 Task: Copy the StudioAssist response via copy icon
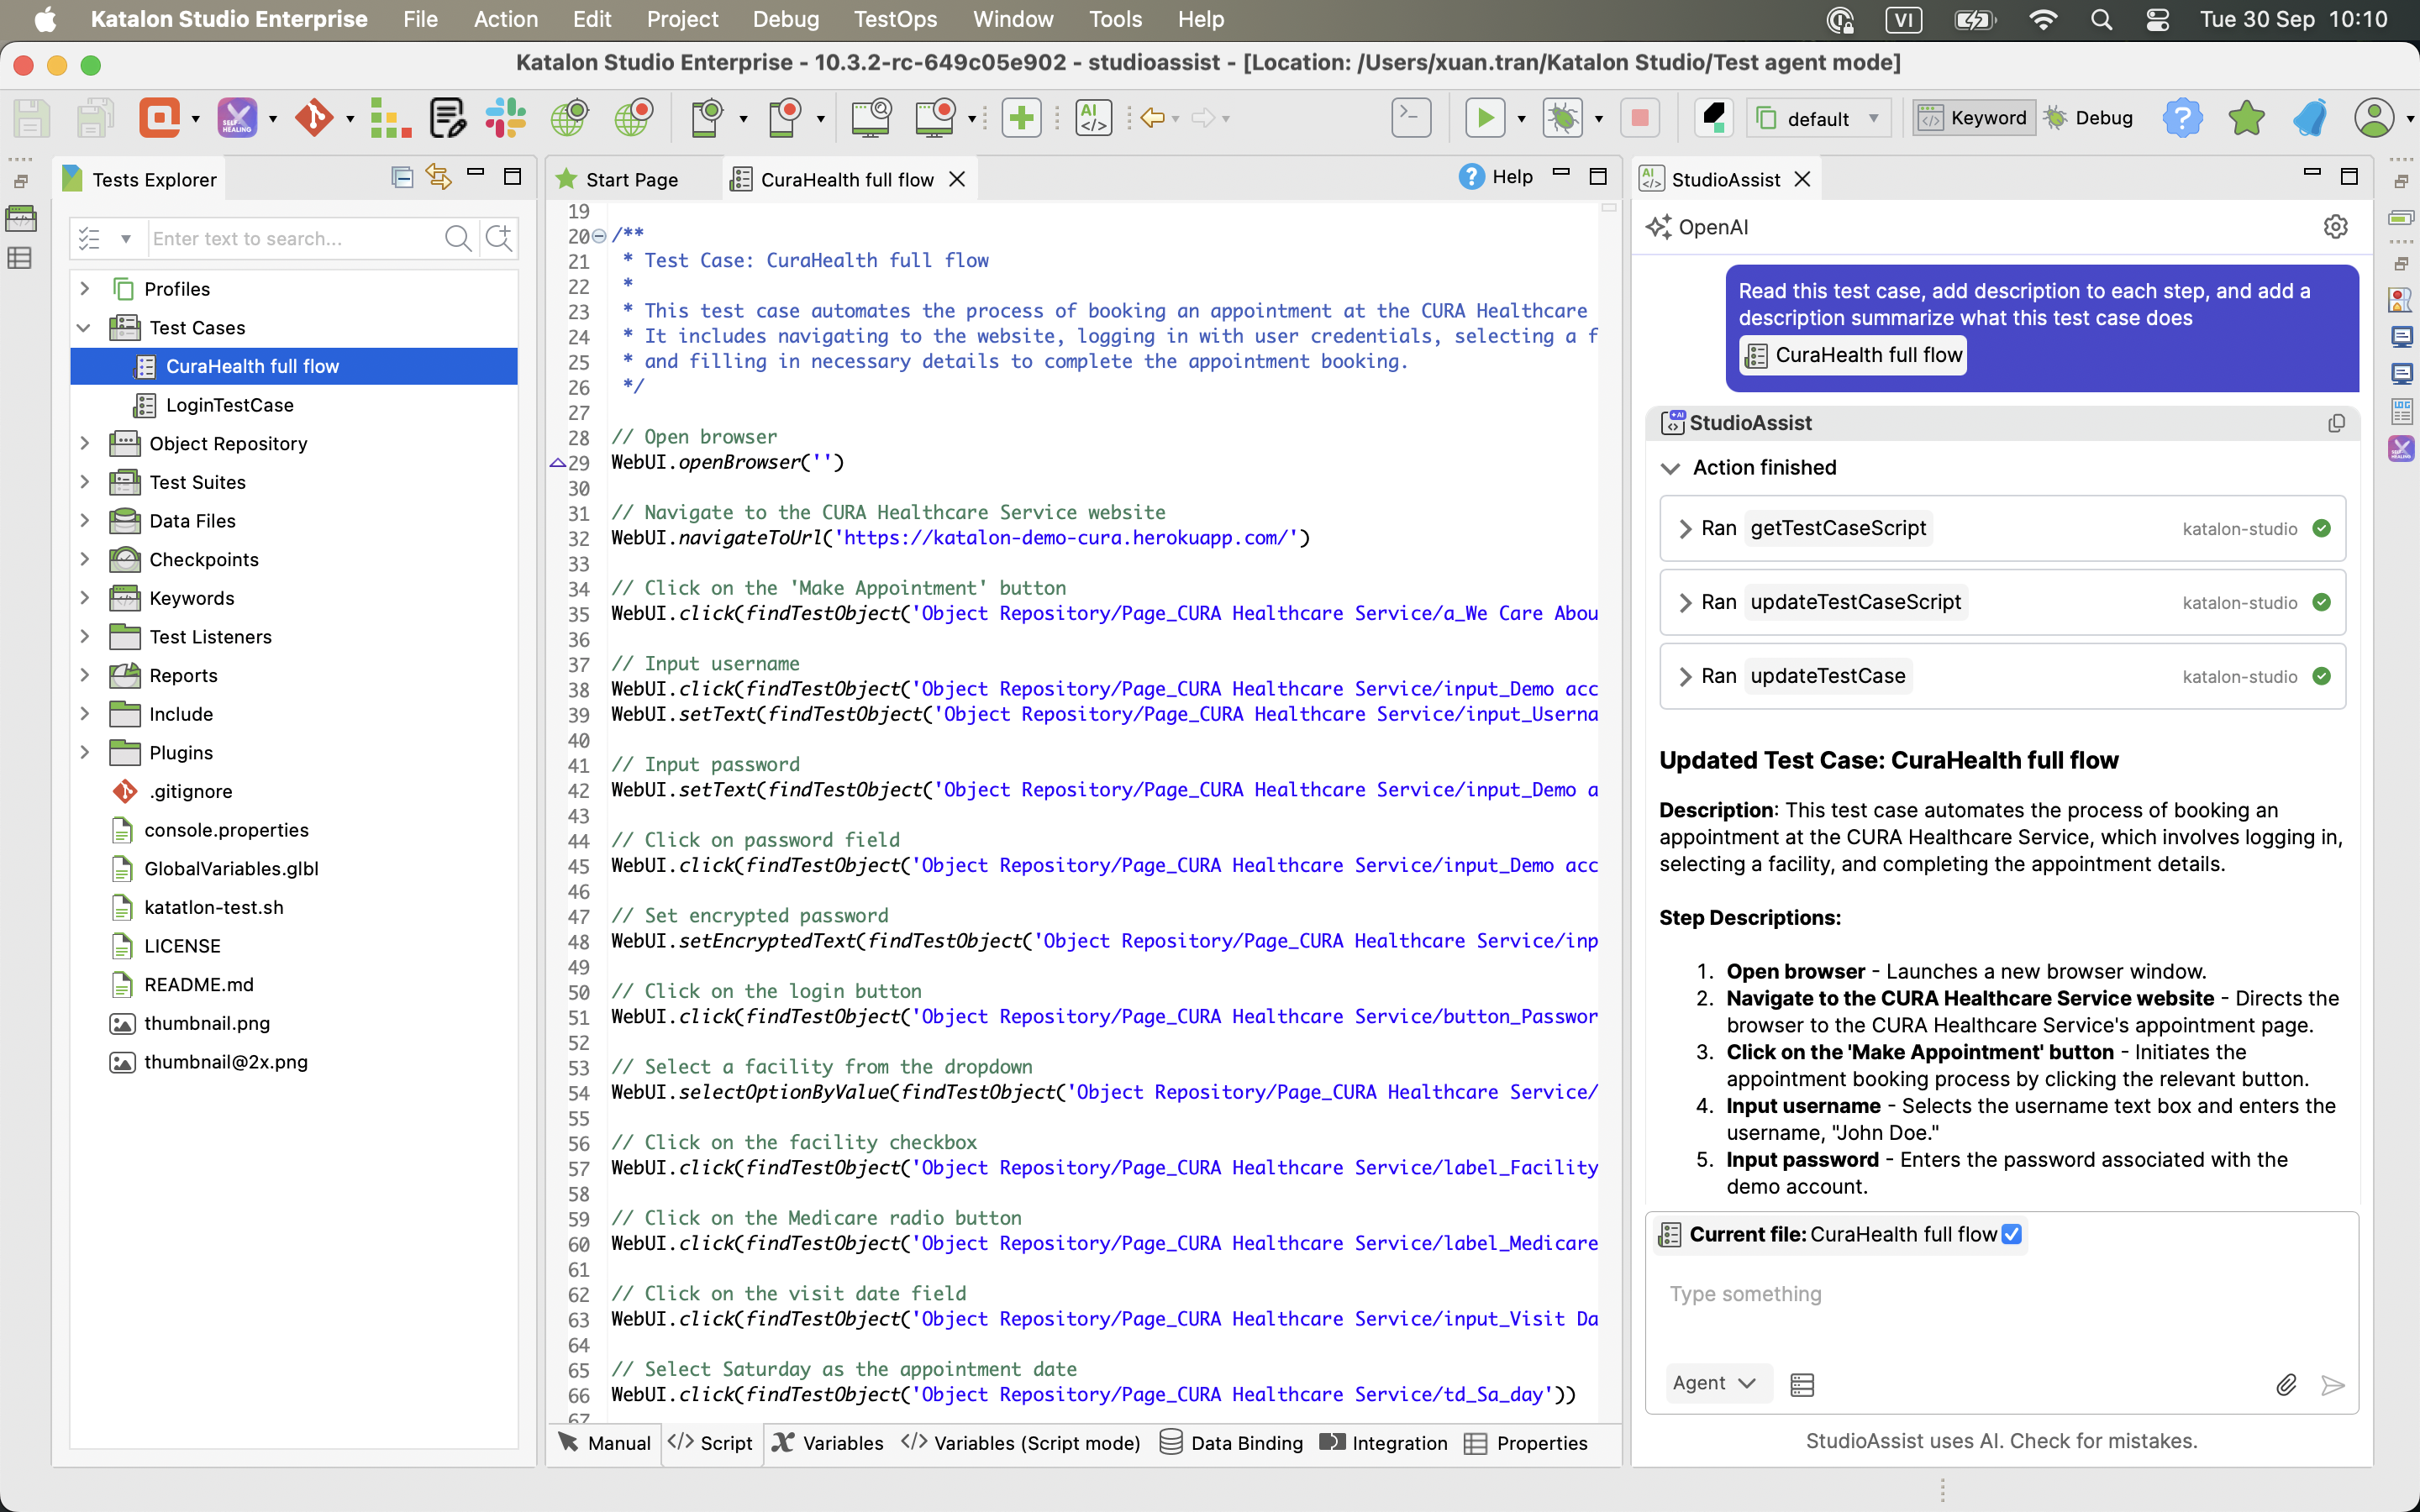pos(2336,423)
